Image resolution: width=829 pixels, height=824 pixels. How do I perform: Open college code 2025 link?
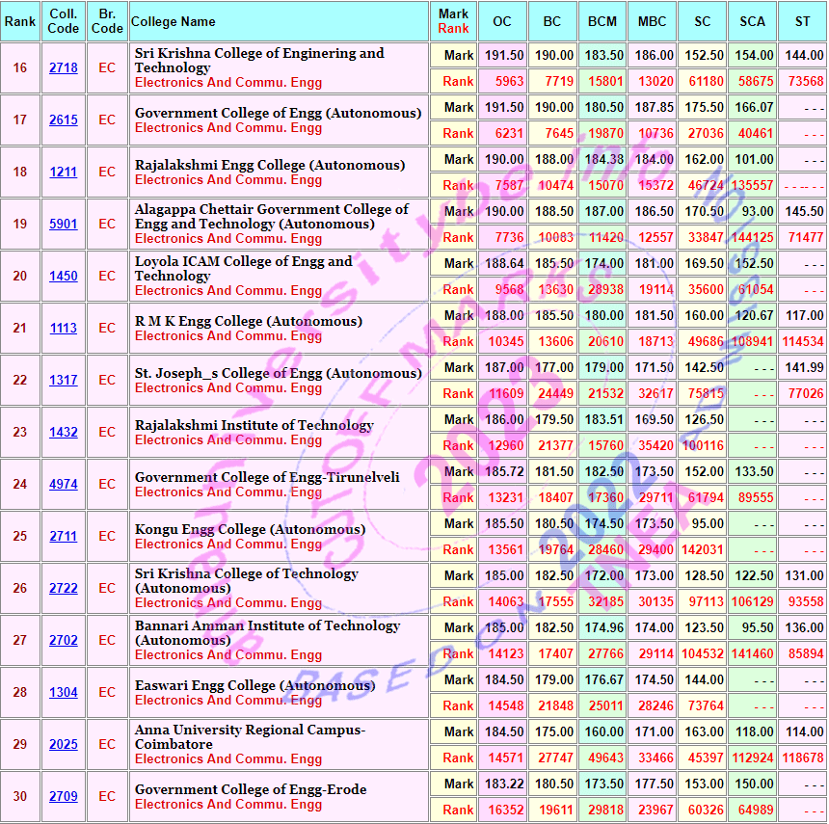coord(64,745)
